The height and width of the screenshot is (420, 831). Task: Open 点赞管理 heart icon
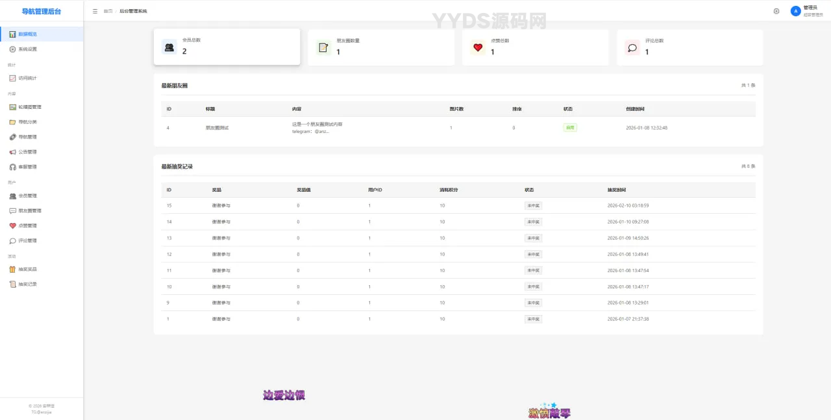point(13,226)
